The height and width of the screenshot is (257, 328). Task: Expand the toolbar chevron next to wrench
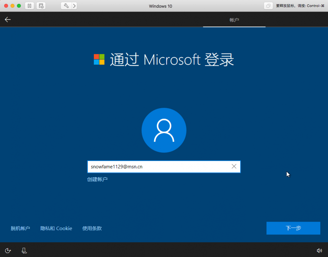pyautogui.click(x=74, y=6)
